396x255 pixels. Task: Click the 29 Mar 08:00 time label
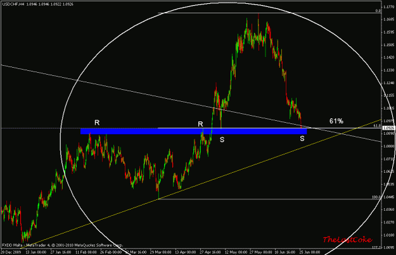click(x=161, y=252)
